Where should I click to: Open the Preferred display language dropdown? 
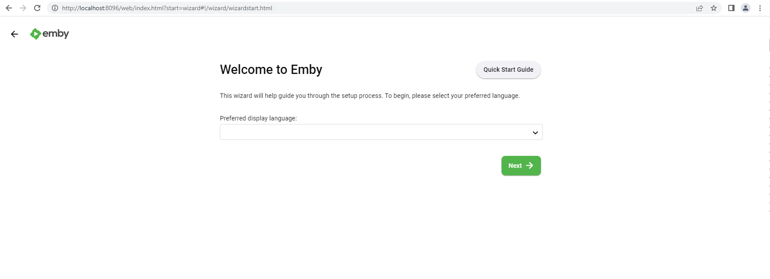pos(377,132)
